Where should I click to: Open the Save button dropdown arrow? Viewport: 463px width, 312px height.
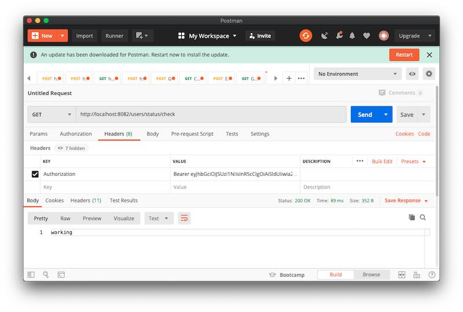coord(424,115)
